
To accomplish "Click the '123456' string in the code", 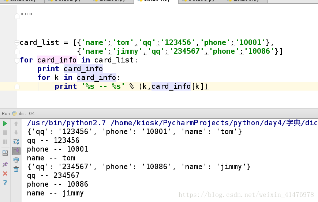I will click(x=178, y=43).
